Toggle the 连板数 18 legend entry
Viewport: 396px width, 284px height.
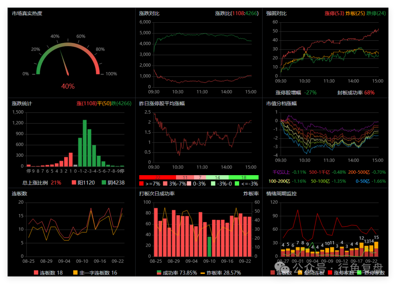click(48, 273)
